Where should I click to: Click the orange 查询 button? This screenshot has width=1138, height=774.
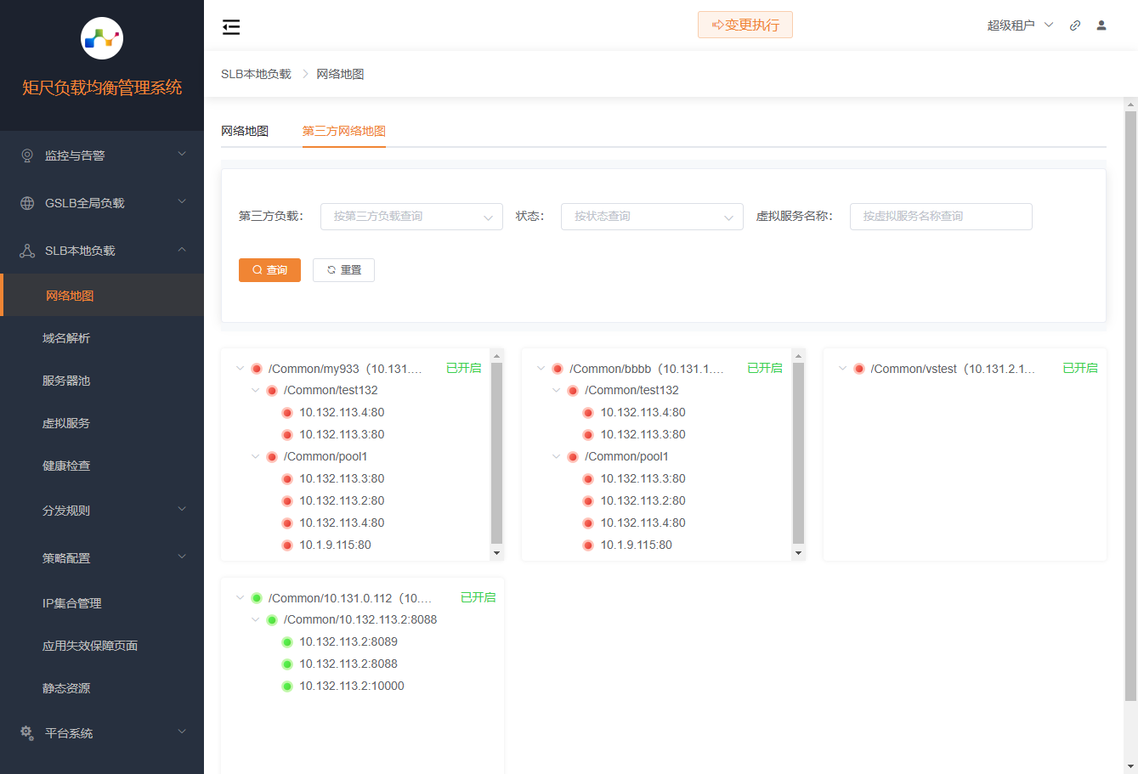point(269,270)
